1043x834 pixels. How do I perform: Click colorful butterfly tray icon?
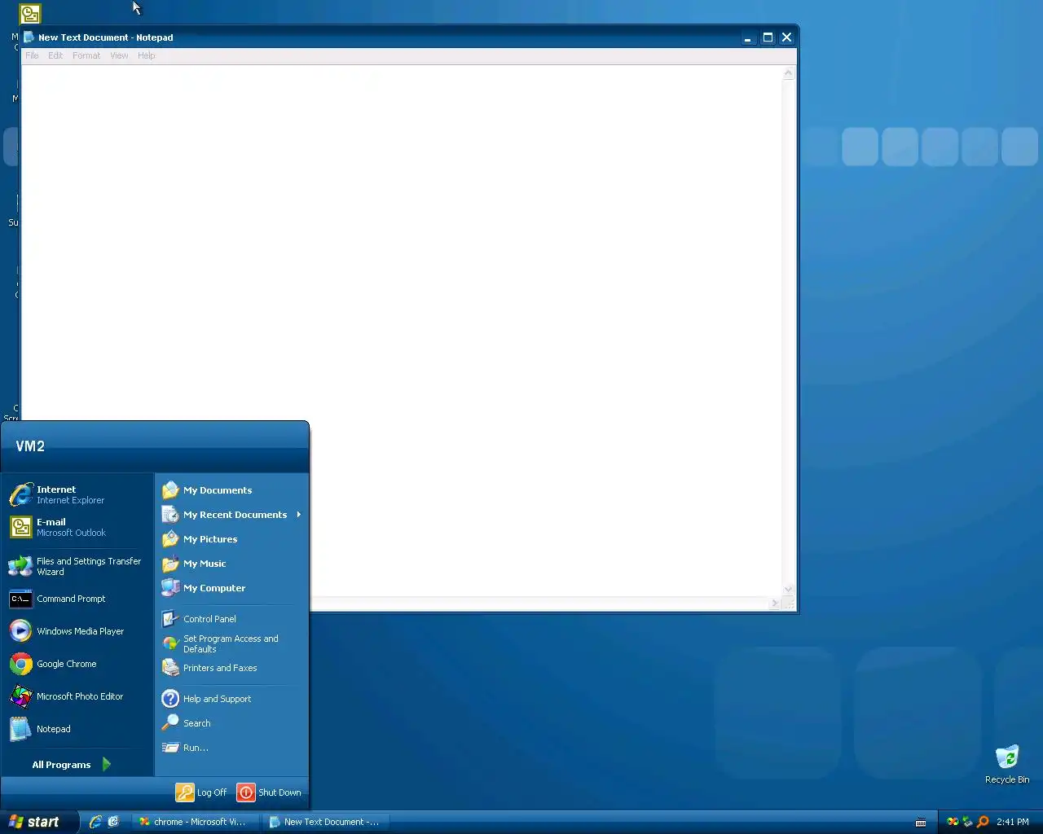[953, 822]
